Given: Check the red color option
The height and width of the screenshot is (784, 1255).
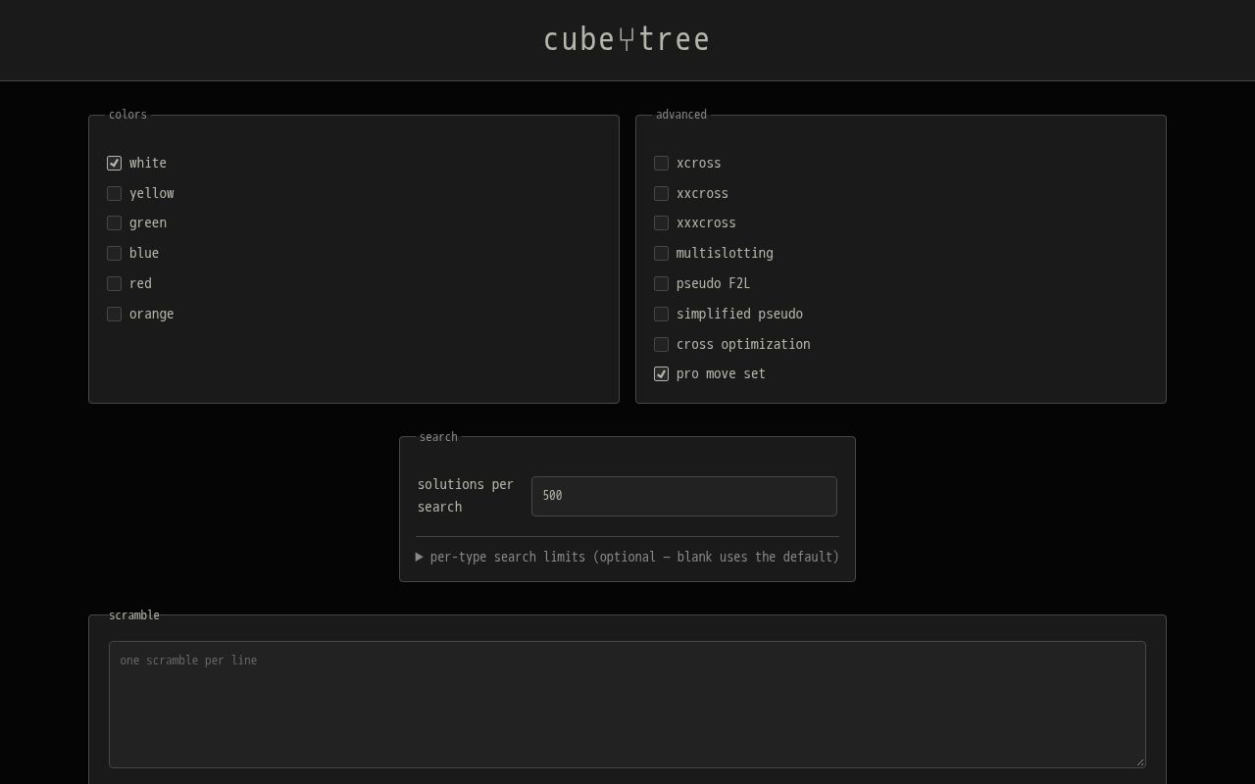Looking at the screenshot, I should click(x=115, y=283).
